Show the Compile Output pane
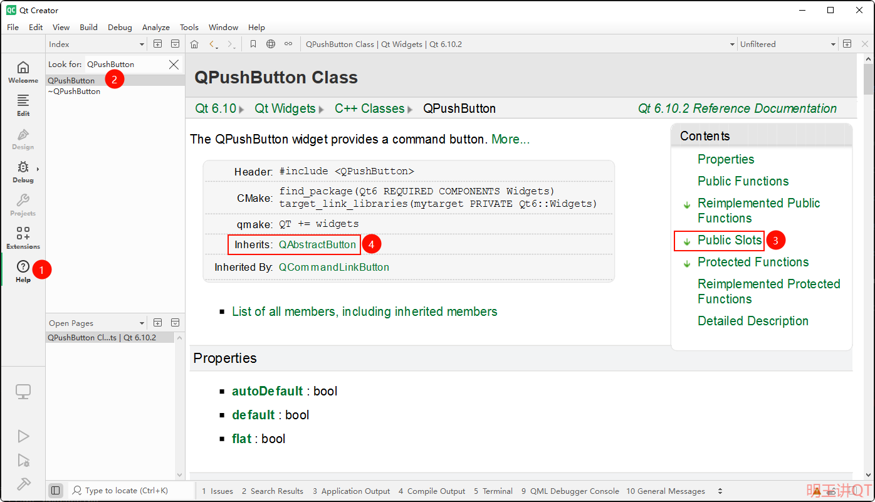 [x=432, y=491]
